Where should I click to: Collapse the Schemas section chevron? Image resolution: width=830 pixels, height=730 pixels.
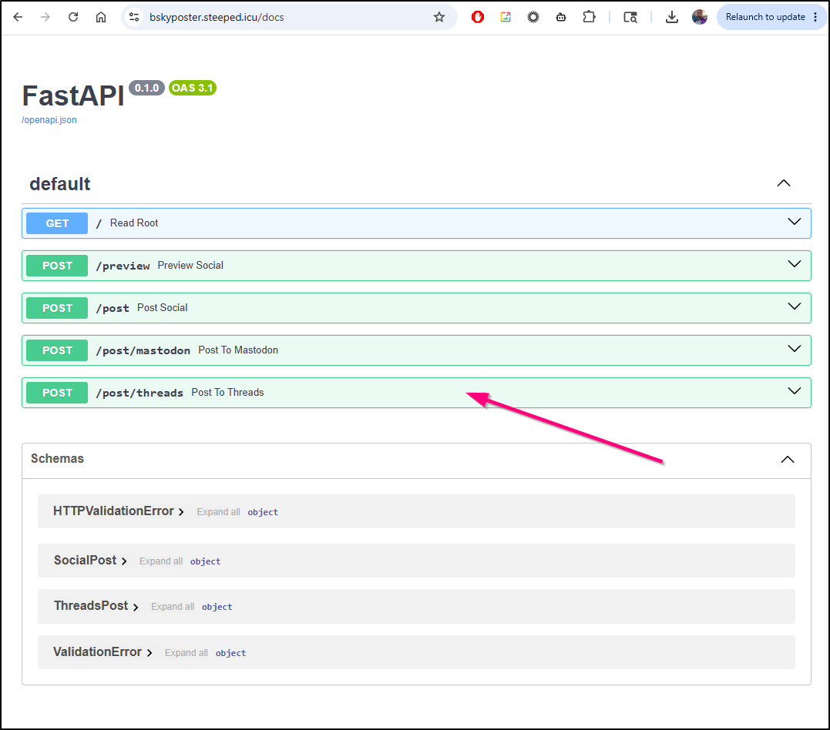coord(788,459)
